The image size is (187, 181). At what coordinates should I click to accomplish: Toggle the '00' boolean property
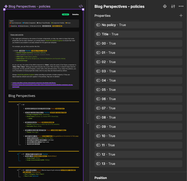pos(98,44)
